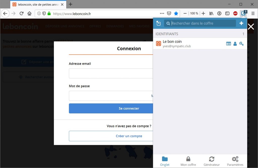Viewport: 258px width, 168px height.
Task: Toggle the bookmark star for this page
Action: [x=176, y=14]
